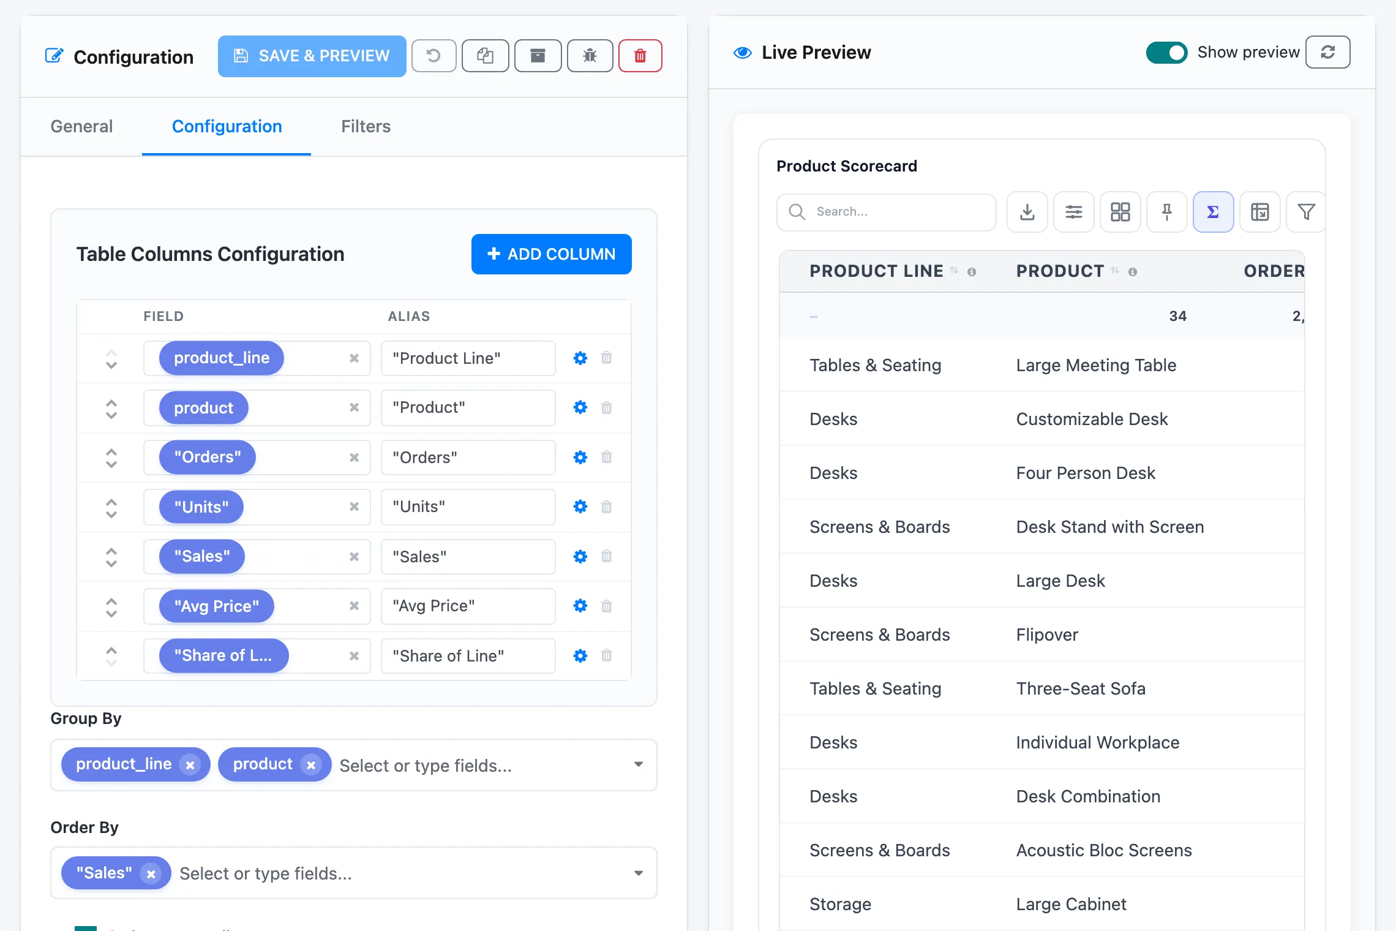Image resolution: width=1396 pixels, height=931 pixels.
Task: Open gear settings for product_line column
Action: click(580, 358)
